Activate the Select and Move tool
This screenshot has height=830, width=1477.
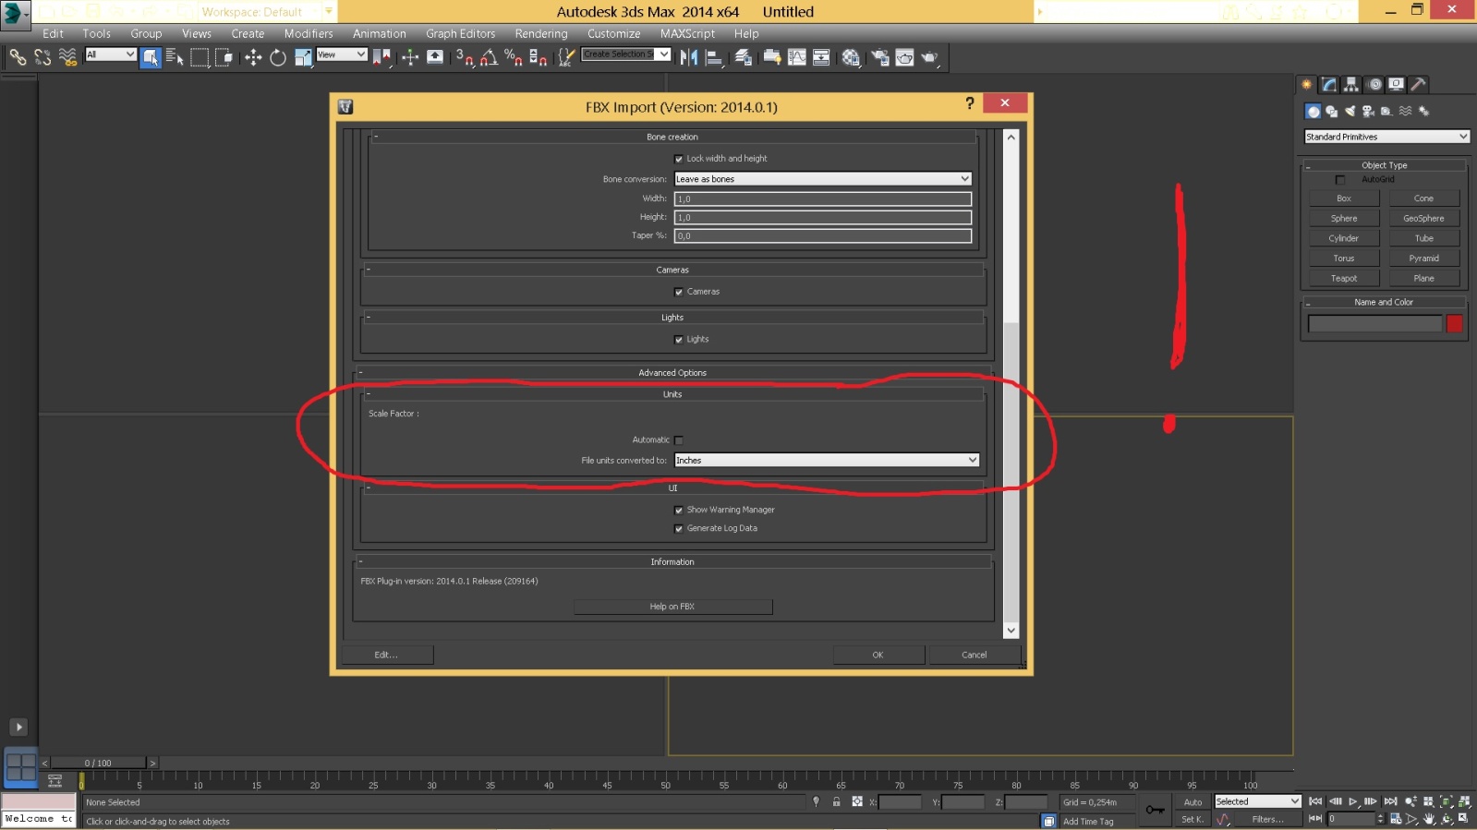pyautogui.click(x=253, y=57)
